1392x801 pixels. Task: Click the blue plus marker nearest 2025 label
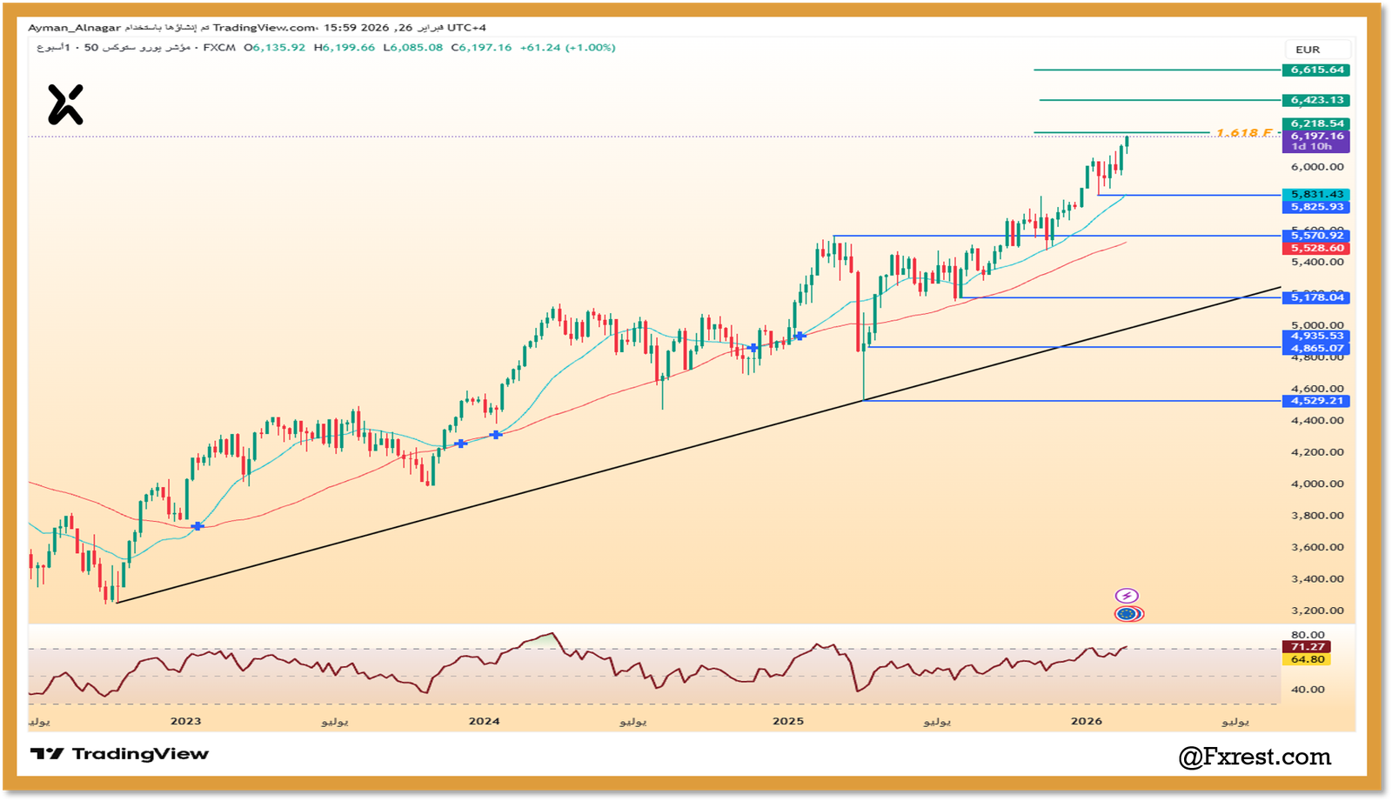tap(800, 336)
